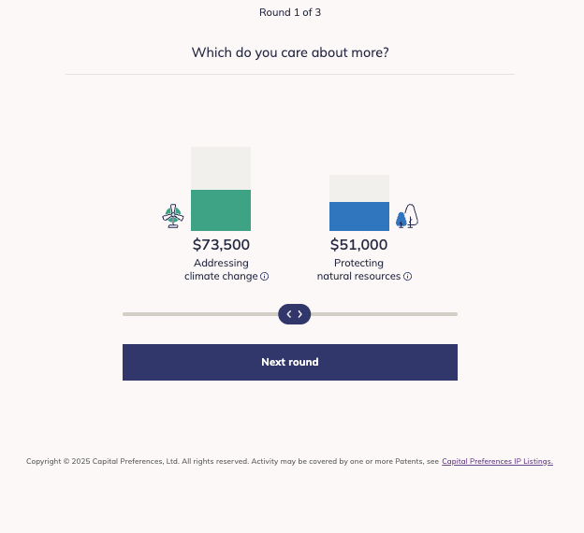The width and height of the screenshot is (584, 533).
Task: Click the Round 1 of 3 indicator
Action: (x=290, y=12)
